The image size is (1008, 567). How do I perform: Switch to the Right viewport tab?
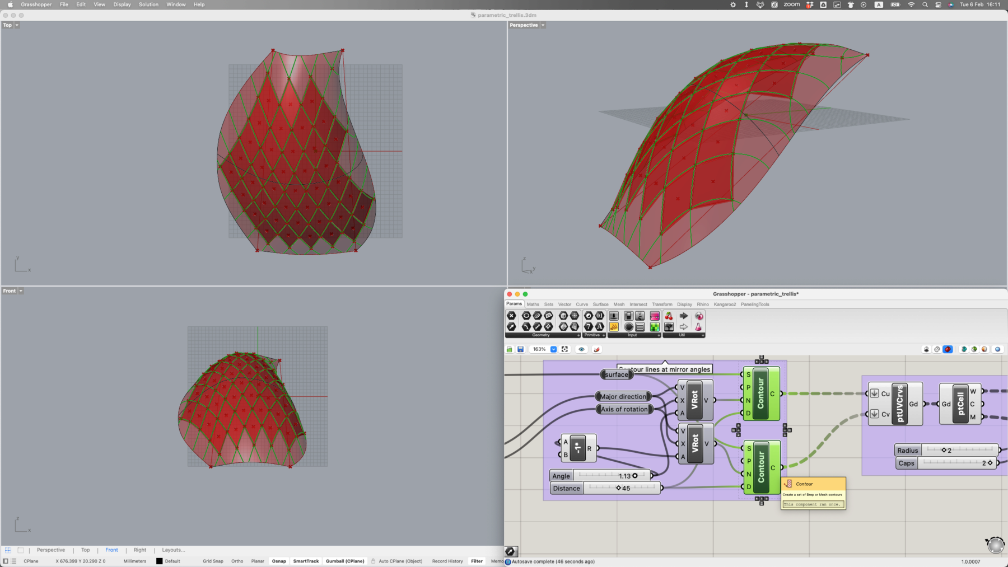click(x=140, y=550)
